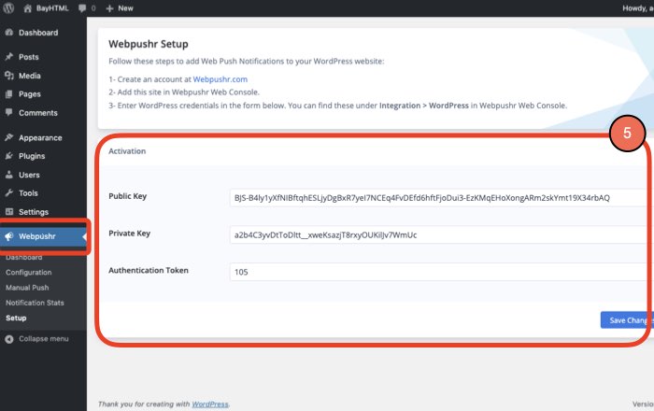Viewport: 654px width, 411px height.
Task: Click the Private Key label
Action: (129, 234)
